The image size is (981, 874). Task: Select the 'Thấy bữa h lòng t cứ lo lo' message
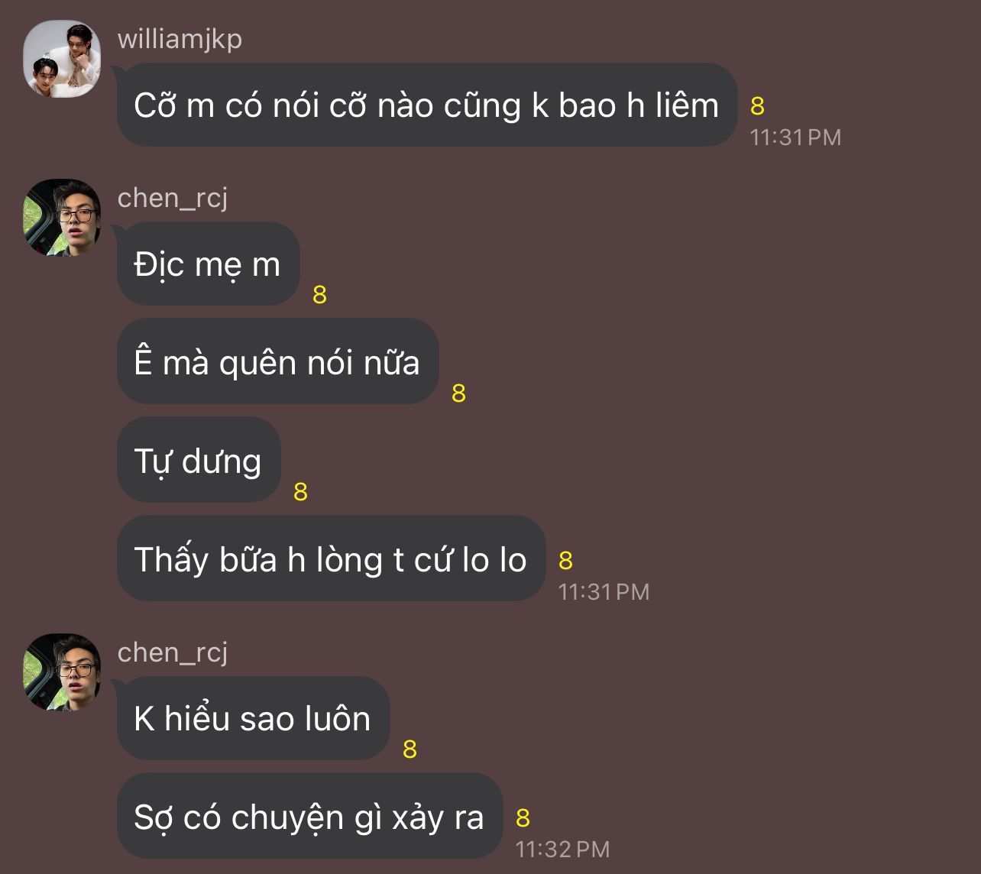pos(331,558)
